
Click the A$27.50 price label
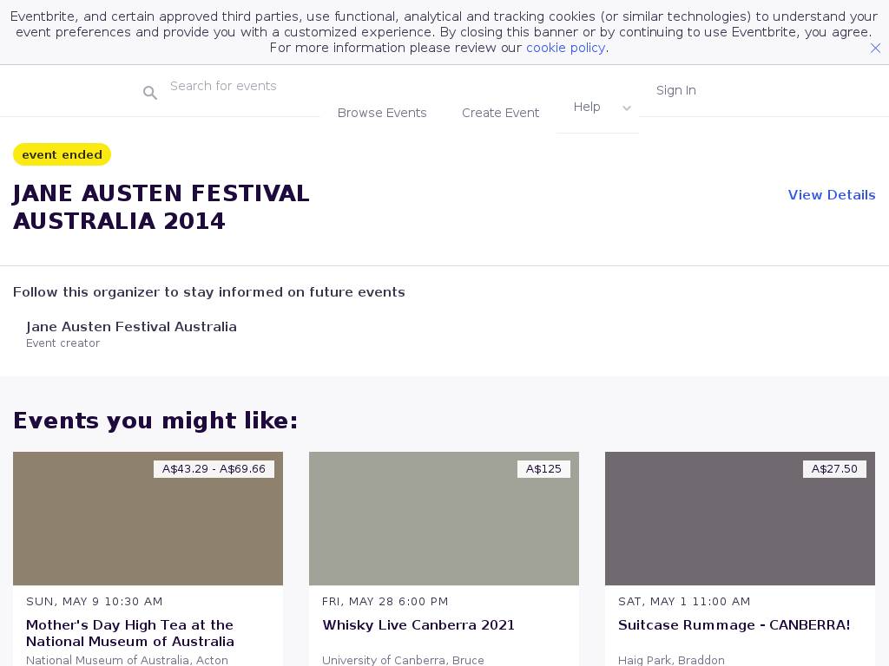point(834,469)
